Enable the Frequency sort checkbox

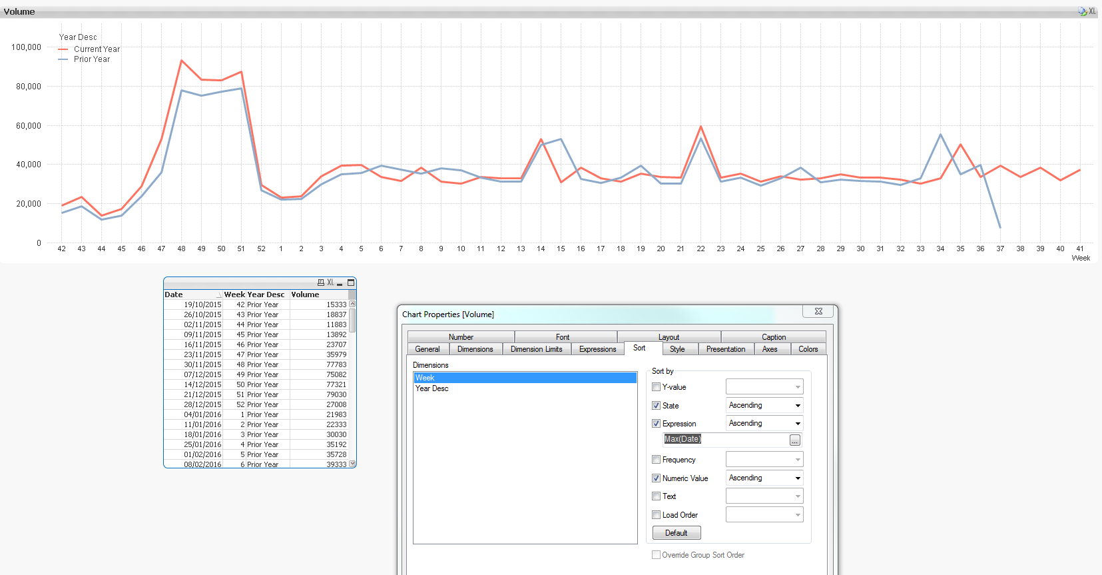657,460
